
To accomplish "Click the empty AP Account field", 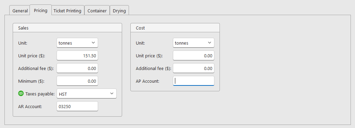I will point(193,81).
